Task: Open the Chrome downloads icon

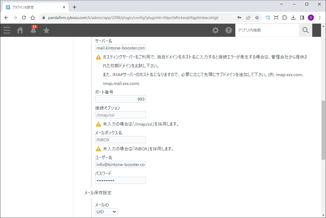Action: pos(293,18)
